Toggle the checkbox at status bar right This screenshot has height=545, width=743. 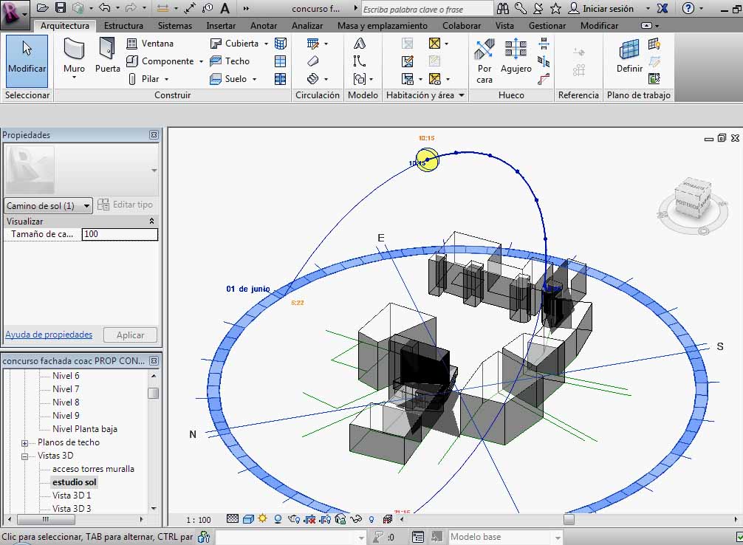tap(739, 537)
